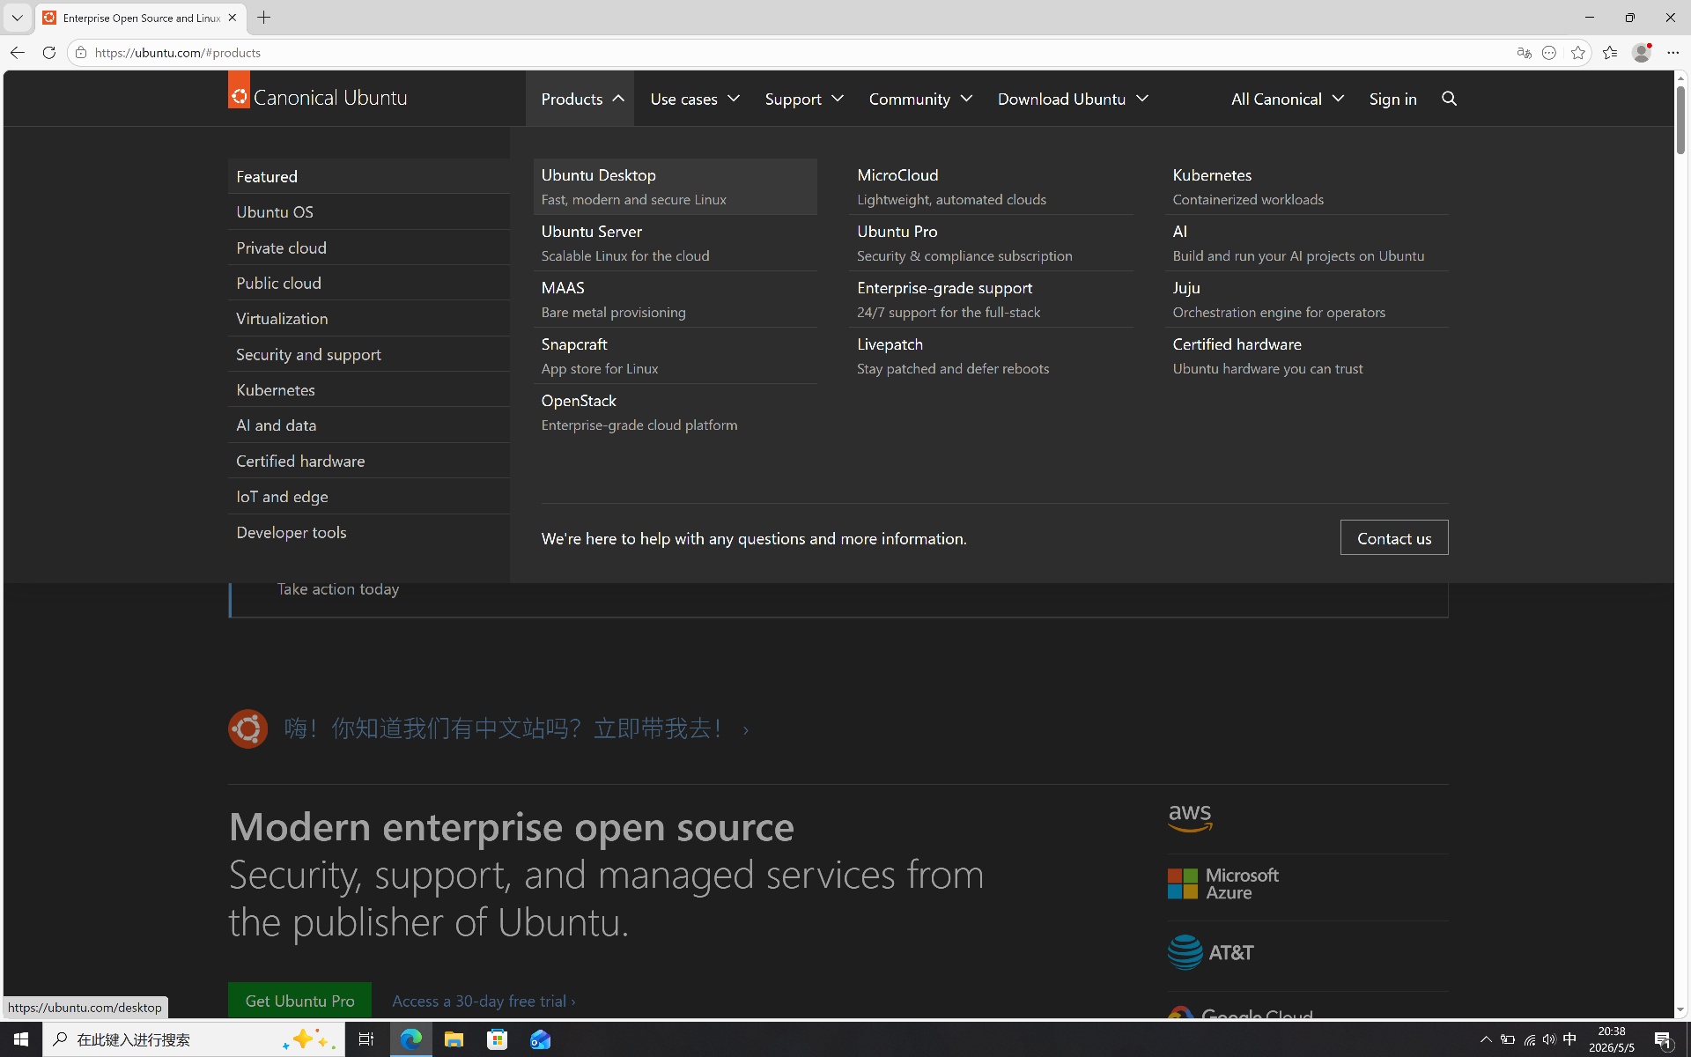
Task: Open the Livepatch link
Action: click(991, 356)
